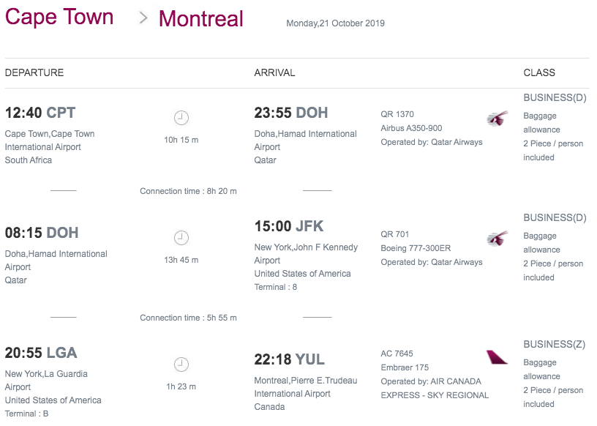Click the arrow between Cape Town and Montreal
The width and height of the screenshot is (597, 426).
(x=143, y=18)
